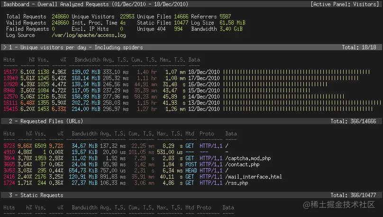This screenshot has height=217, width=383.
Task: Expand the Unique visitors per day panel arrow
Action: click(5, 47)
